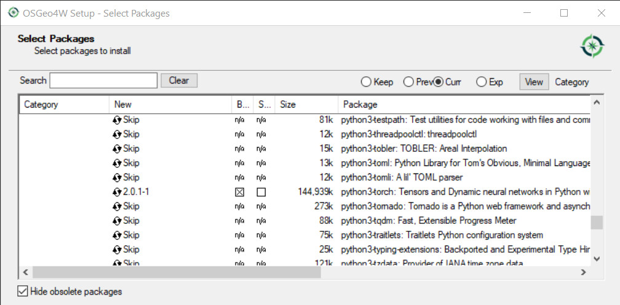Select python3-tornado package description

point(466,207)
